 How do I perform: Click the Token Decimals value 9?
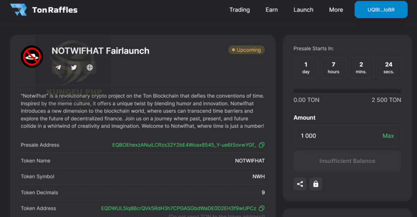[263, 192]
